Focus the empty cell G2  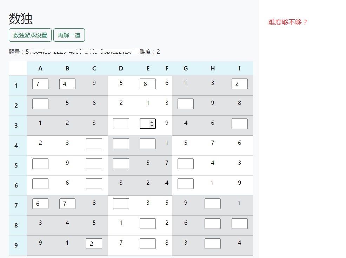[x=186, y=104]
